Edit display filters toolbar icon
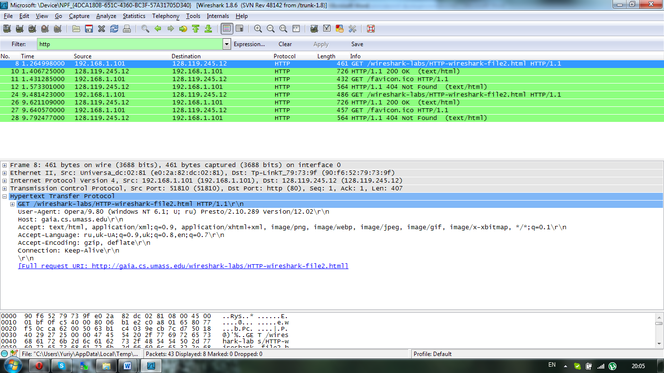Screen dimensions: 664x373 pos(327,29)
